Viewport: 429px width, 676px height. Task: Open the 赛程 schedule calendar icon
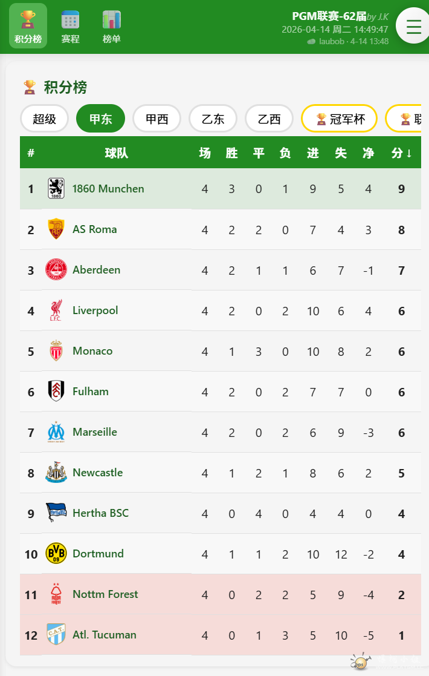pyautogui.click(x=70, y=20)
